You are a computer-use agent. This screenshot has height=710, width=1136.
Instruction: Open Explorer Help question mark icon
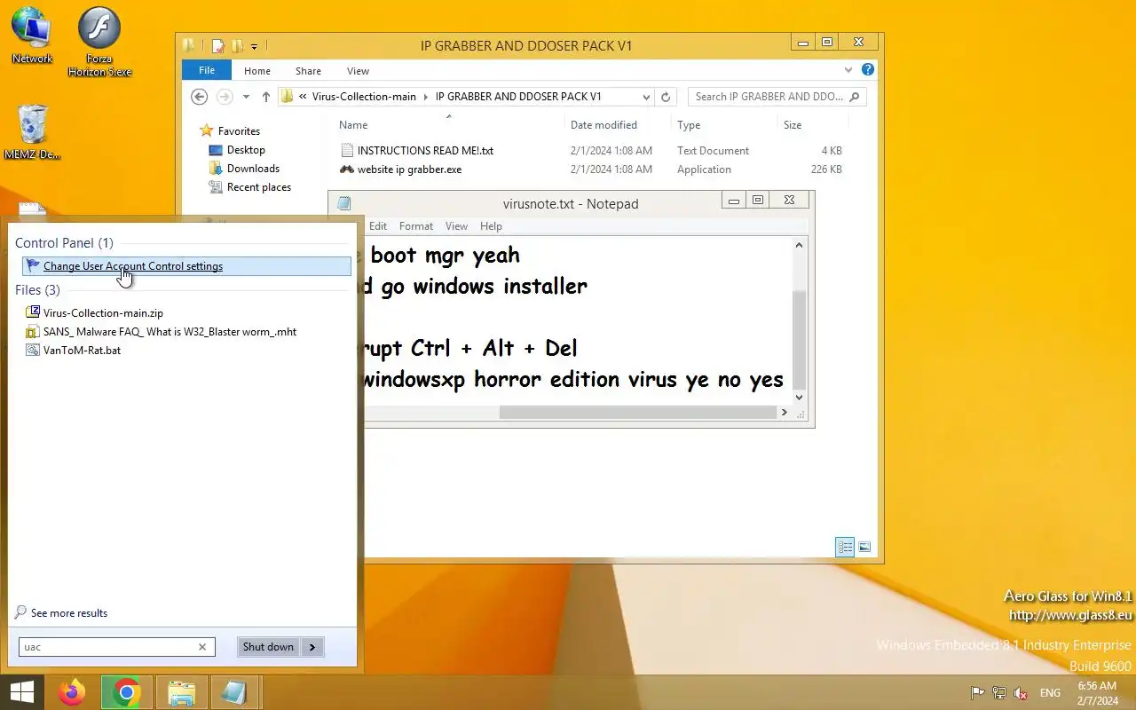868,69
